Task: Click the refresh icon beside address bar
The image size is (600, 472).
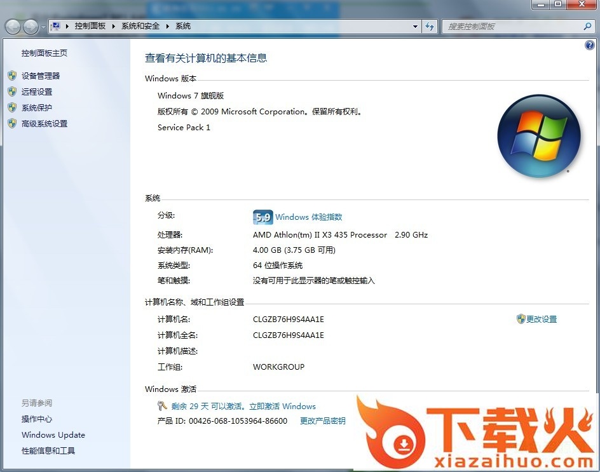Action: click(430, 26)
